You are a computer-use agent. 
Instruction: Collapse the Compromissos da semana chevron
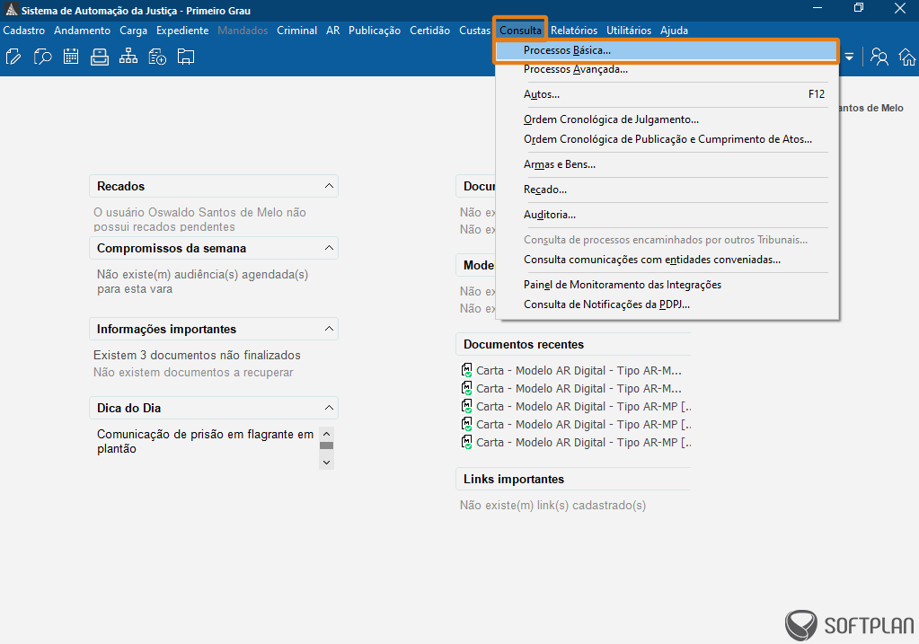click(x=329, y=248)
